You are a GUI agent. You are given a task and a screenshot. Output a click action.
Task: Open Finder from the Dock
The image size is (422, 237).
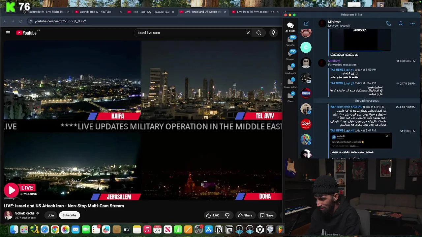14,229
